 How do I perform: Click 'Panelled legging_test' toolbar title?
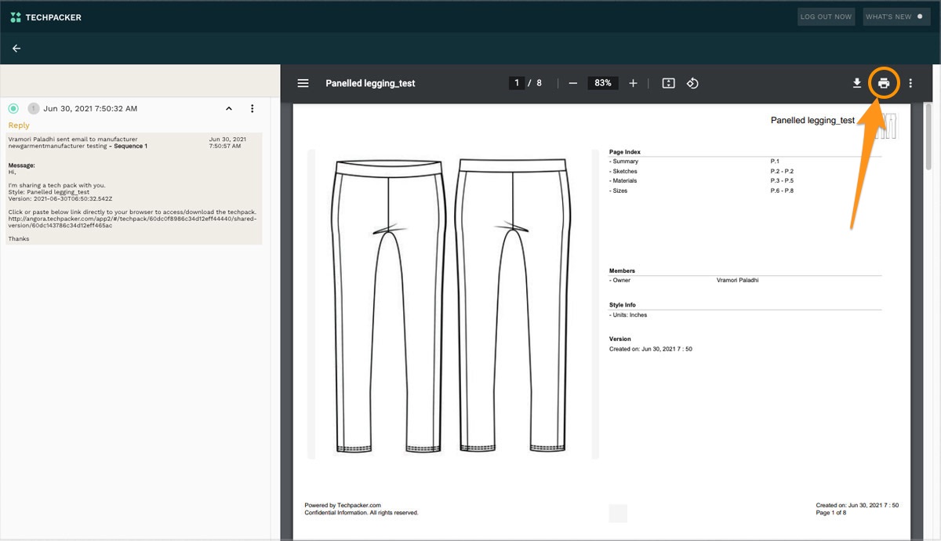(x=370, y=83)
